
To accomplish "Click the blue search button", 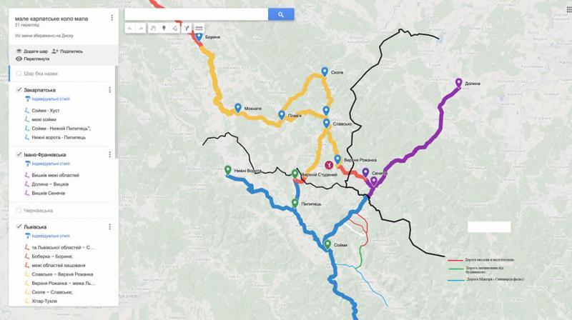I will 281,14.
